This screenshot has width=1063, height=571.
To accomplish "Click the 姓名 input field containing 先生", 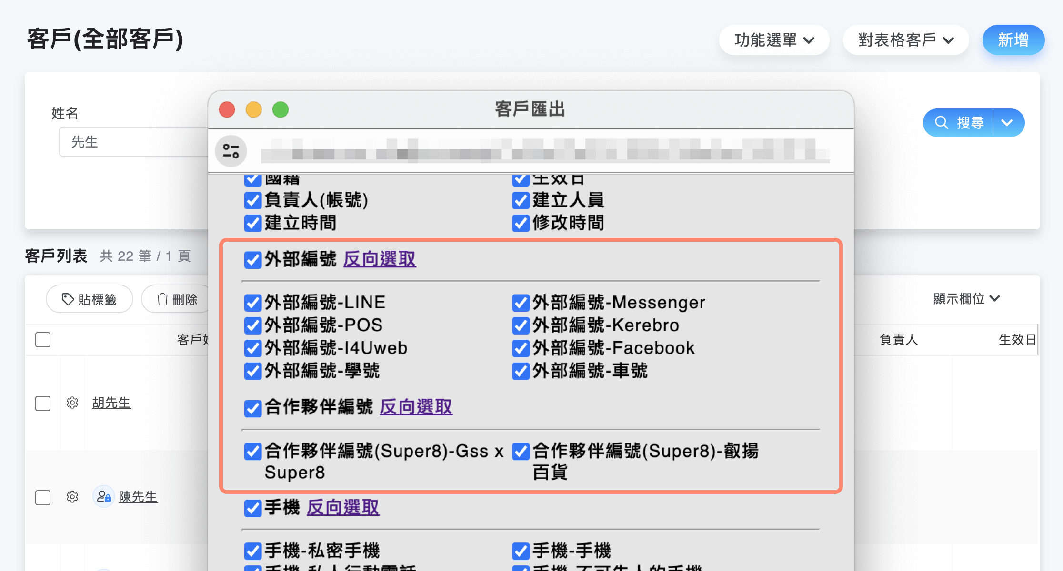I will pos(134,142).
